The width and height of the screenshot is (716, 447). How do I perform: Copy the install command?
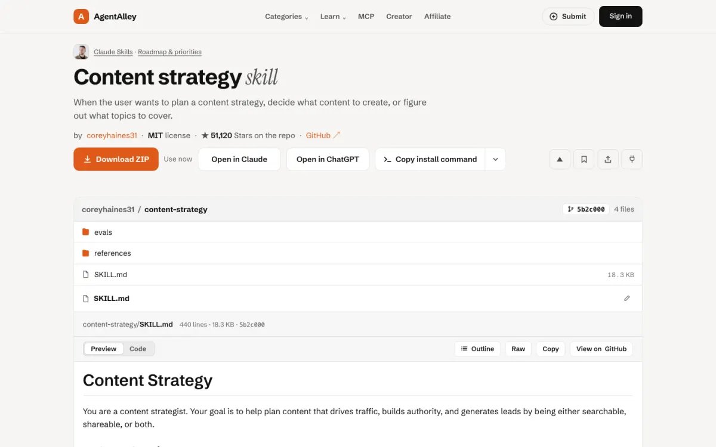pos(430,159)
